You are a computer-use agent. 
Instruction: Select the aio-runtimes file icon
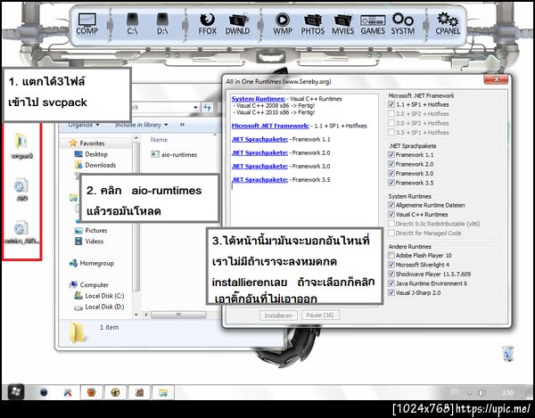coord(155,154)
